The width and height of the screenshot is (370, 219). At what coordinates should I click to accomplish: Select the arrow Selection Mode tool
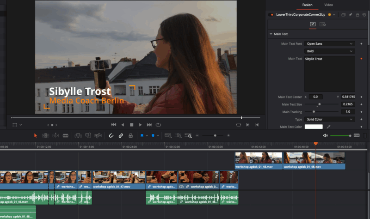tap(35, 135)
